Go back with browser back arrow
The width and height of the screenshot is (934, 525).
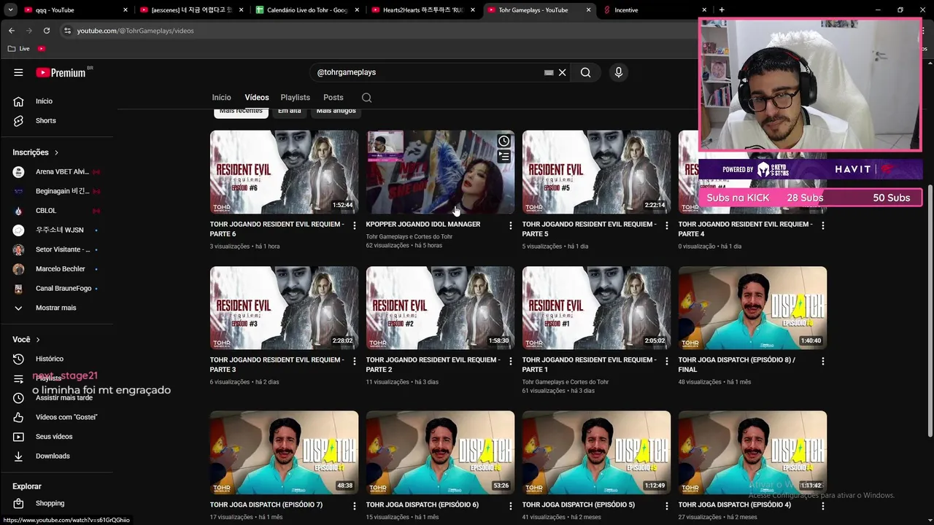12,31
